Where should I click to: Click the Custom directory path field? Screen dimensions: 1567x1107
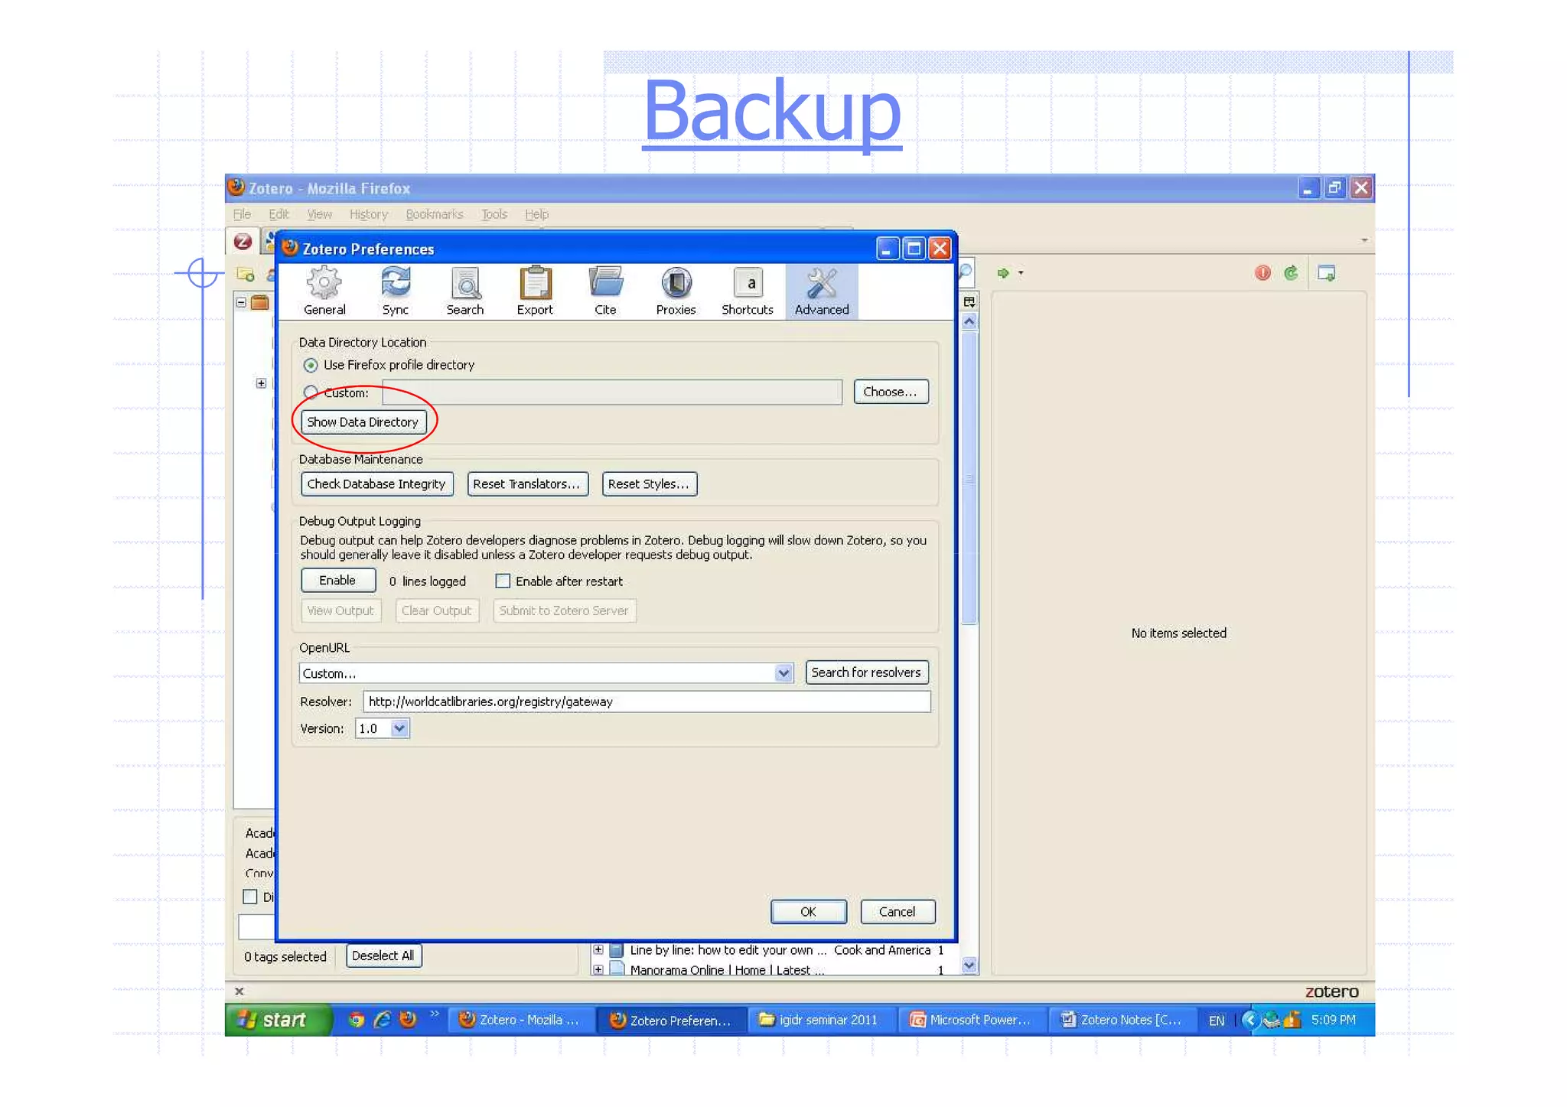click(612, 392)
